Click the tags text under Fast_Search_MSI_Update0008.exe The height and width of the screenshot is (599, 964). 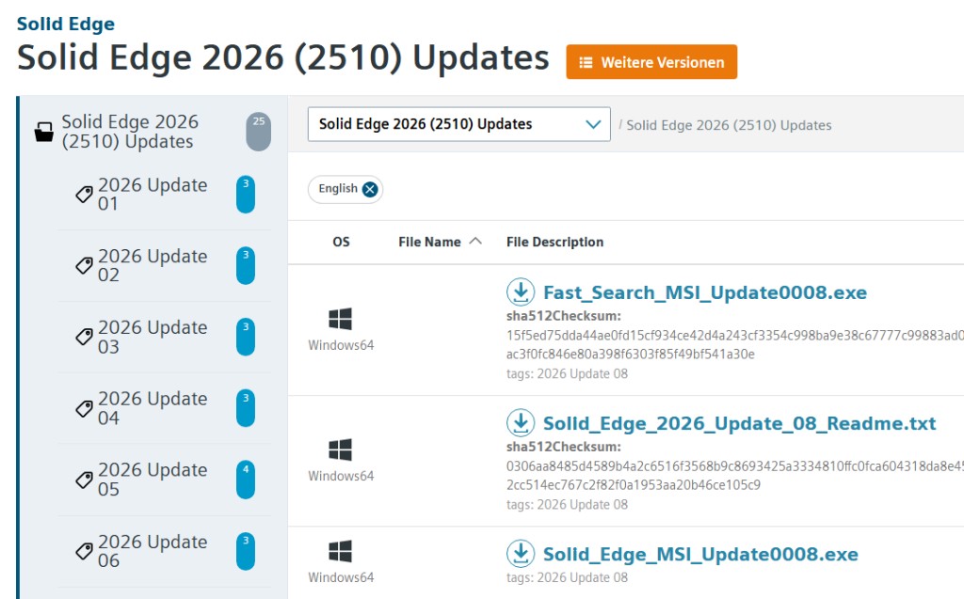(567, 373)
